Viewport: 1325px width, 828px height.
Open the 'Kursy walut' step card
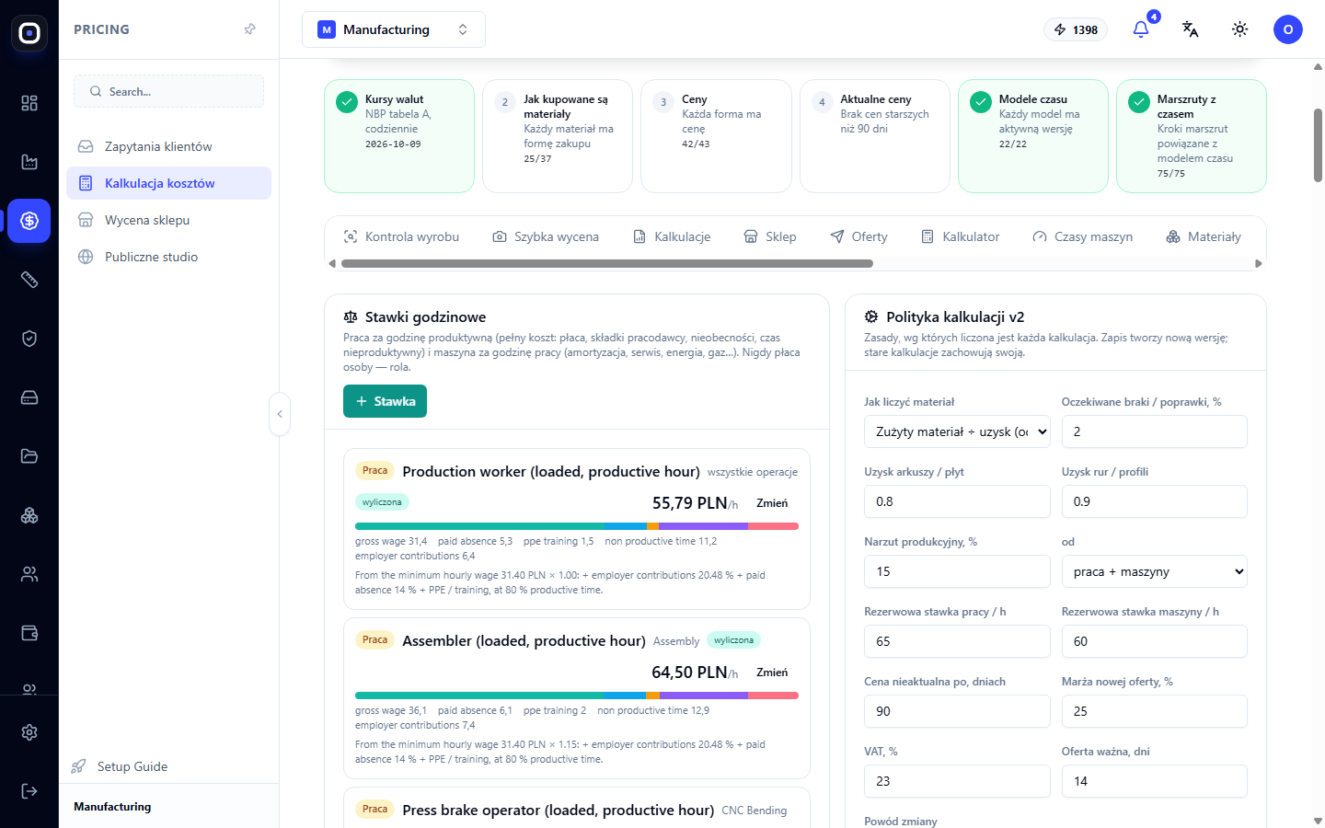[x=399, y=136]
